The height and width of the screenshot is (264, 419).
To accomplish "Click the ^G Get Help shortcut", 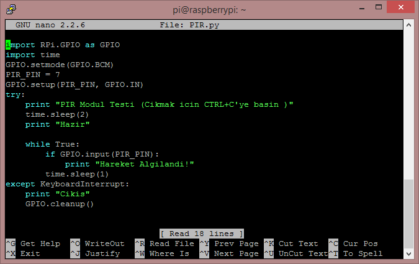I will [33, 244].
